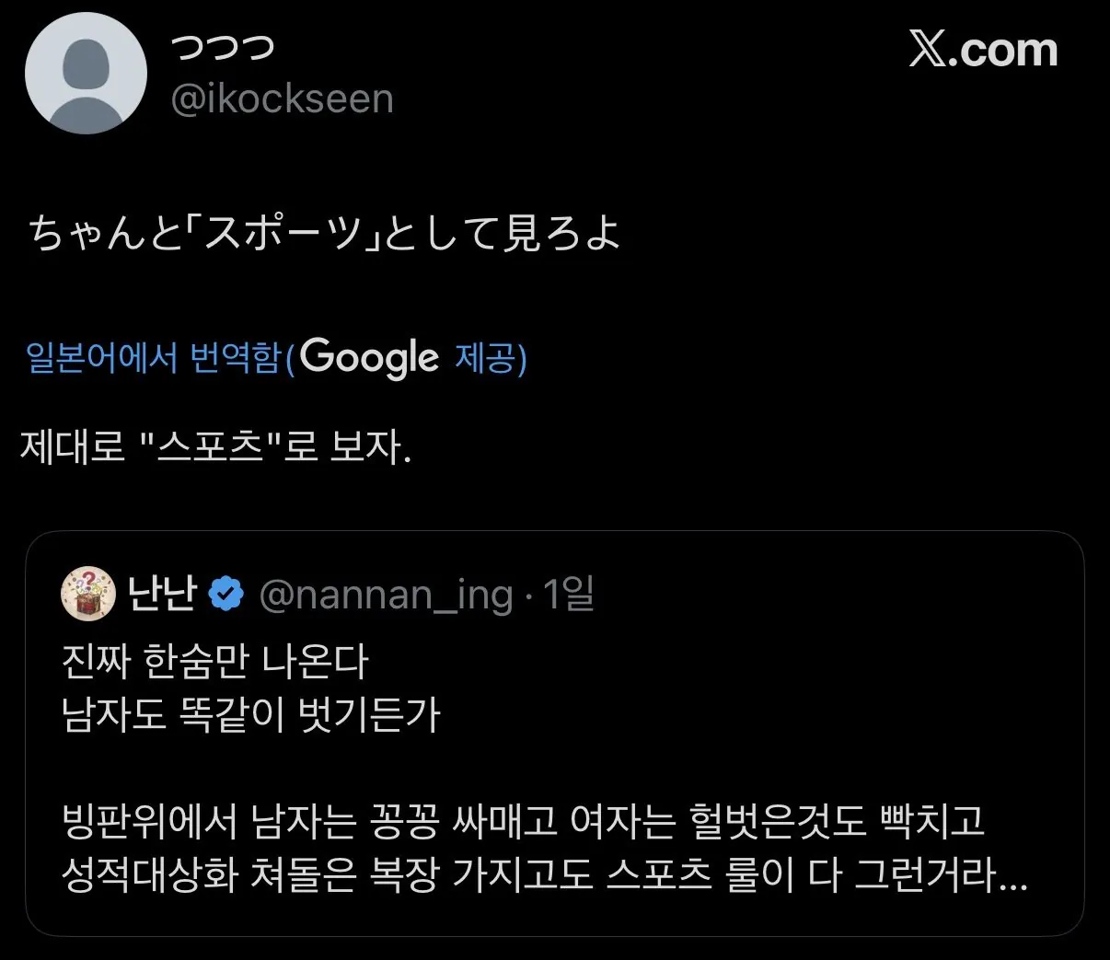Click the 난난 display name in quote
The image size is (1110, 960).
pos(161,594)
